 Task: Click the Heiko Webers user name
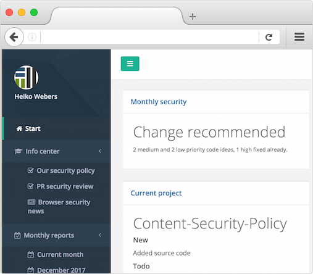tap(36, 96)
